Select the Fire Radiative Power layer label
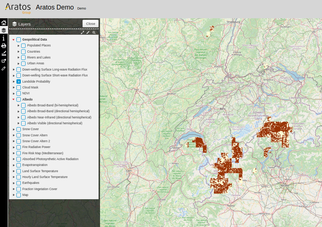Screen dimensions: 322x227 click(36, 147)
